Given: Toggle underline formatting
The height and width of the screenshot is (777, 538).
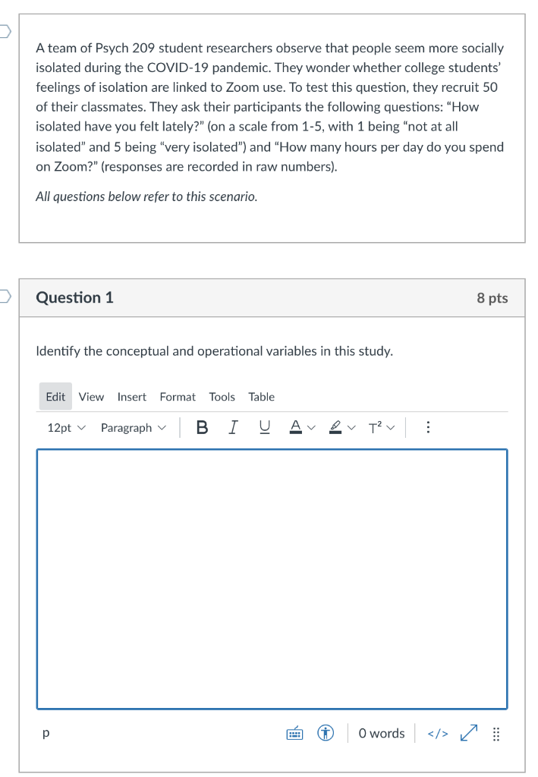Looking at the screenshot, I should (x=264, y=426).
